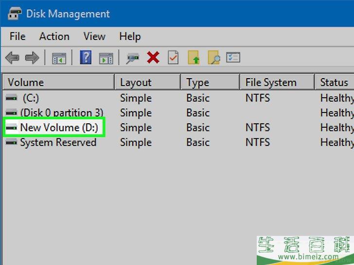
Task: Click the folder with magnifier icon
Action: pyautogui.click(x=213, y=58)
